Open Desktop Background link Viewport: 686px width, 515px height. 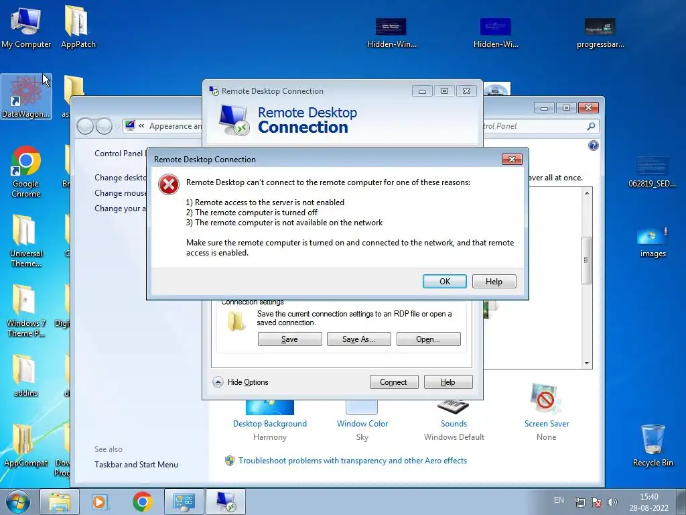tap(270, 424)
